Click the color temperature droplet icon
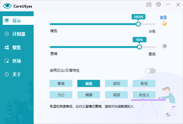This screenshot has height=124, width=183. tap(164, 23)
